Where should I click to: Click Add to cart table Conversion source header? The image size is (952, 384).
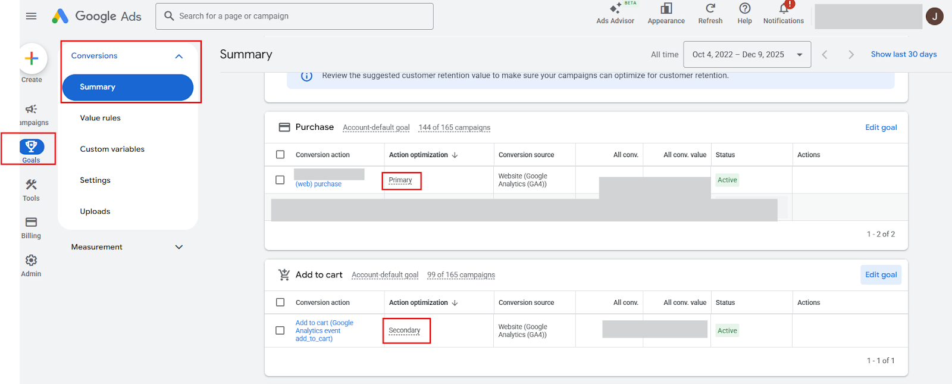[x=527, y=302]
